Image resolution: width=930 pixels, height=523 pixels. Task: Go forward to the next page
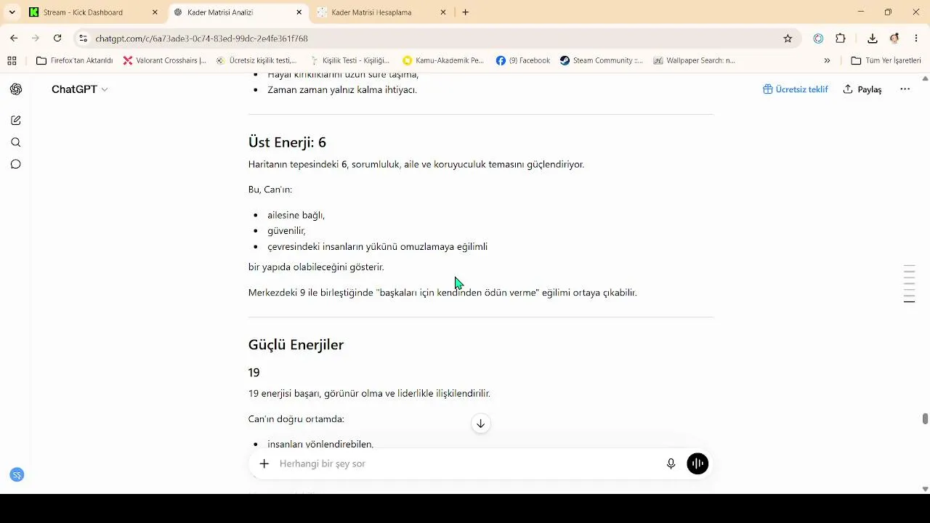tap(36, 38)
